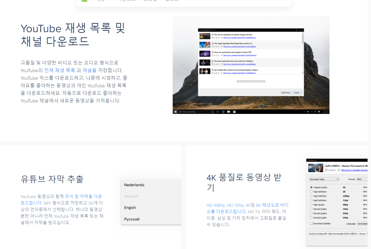Uncheck 'Have we reached the end of physics?'
The image size is (371, 249).
point(212,52)
